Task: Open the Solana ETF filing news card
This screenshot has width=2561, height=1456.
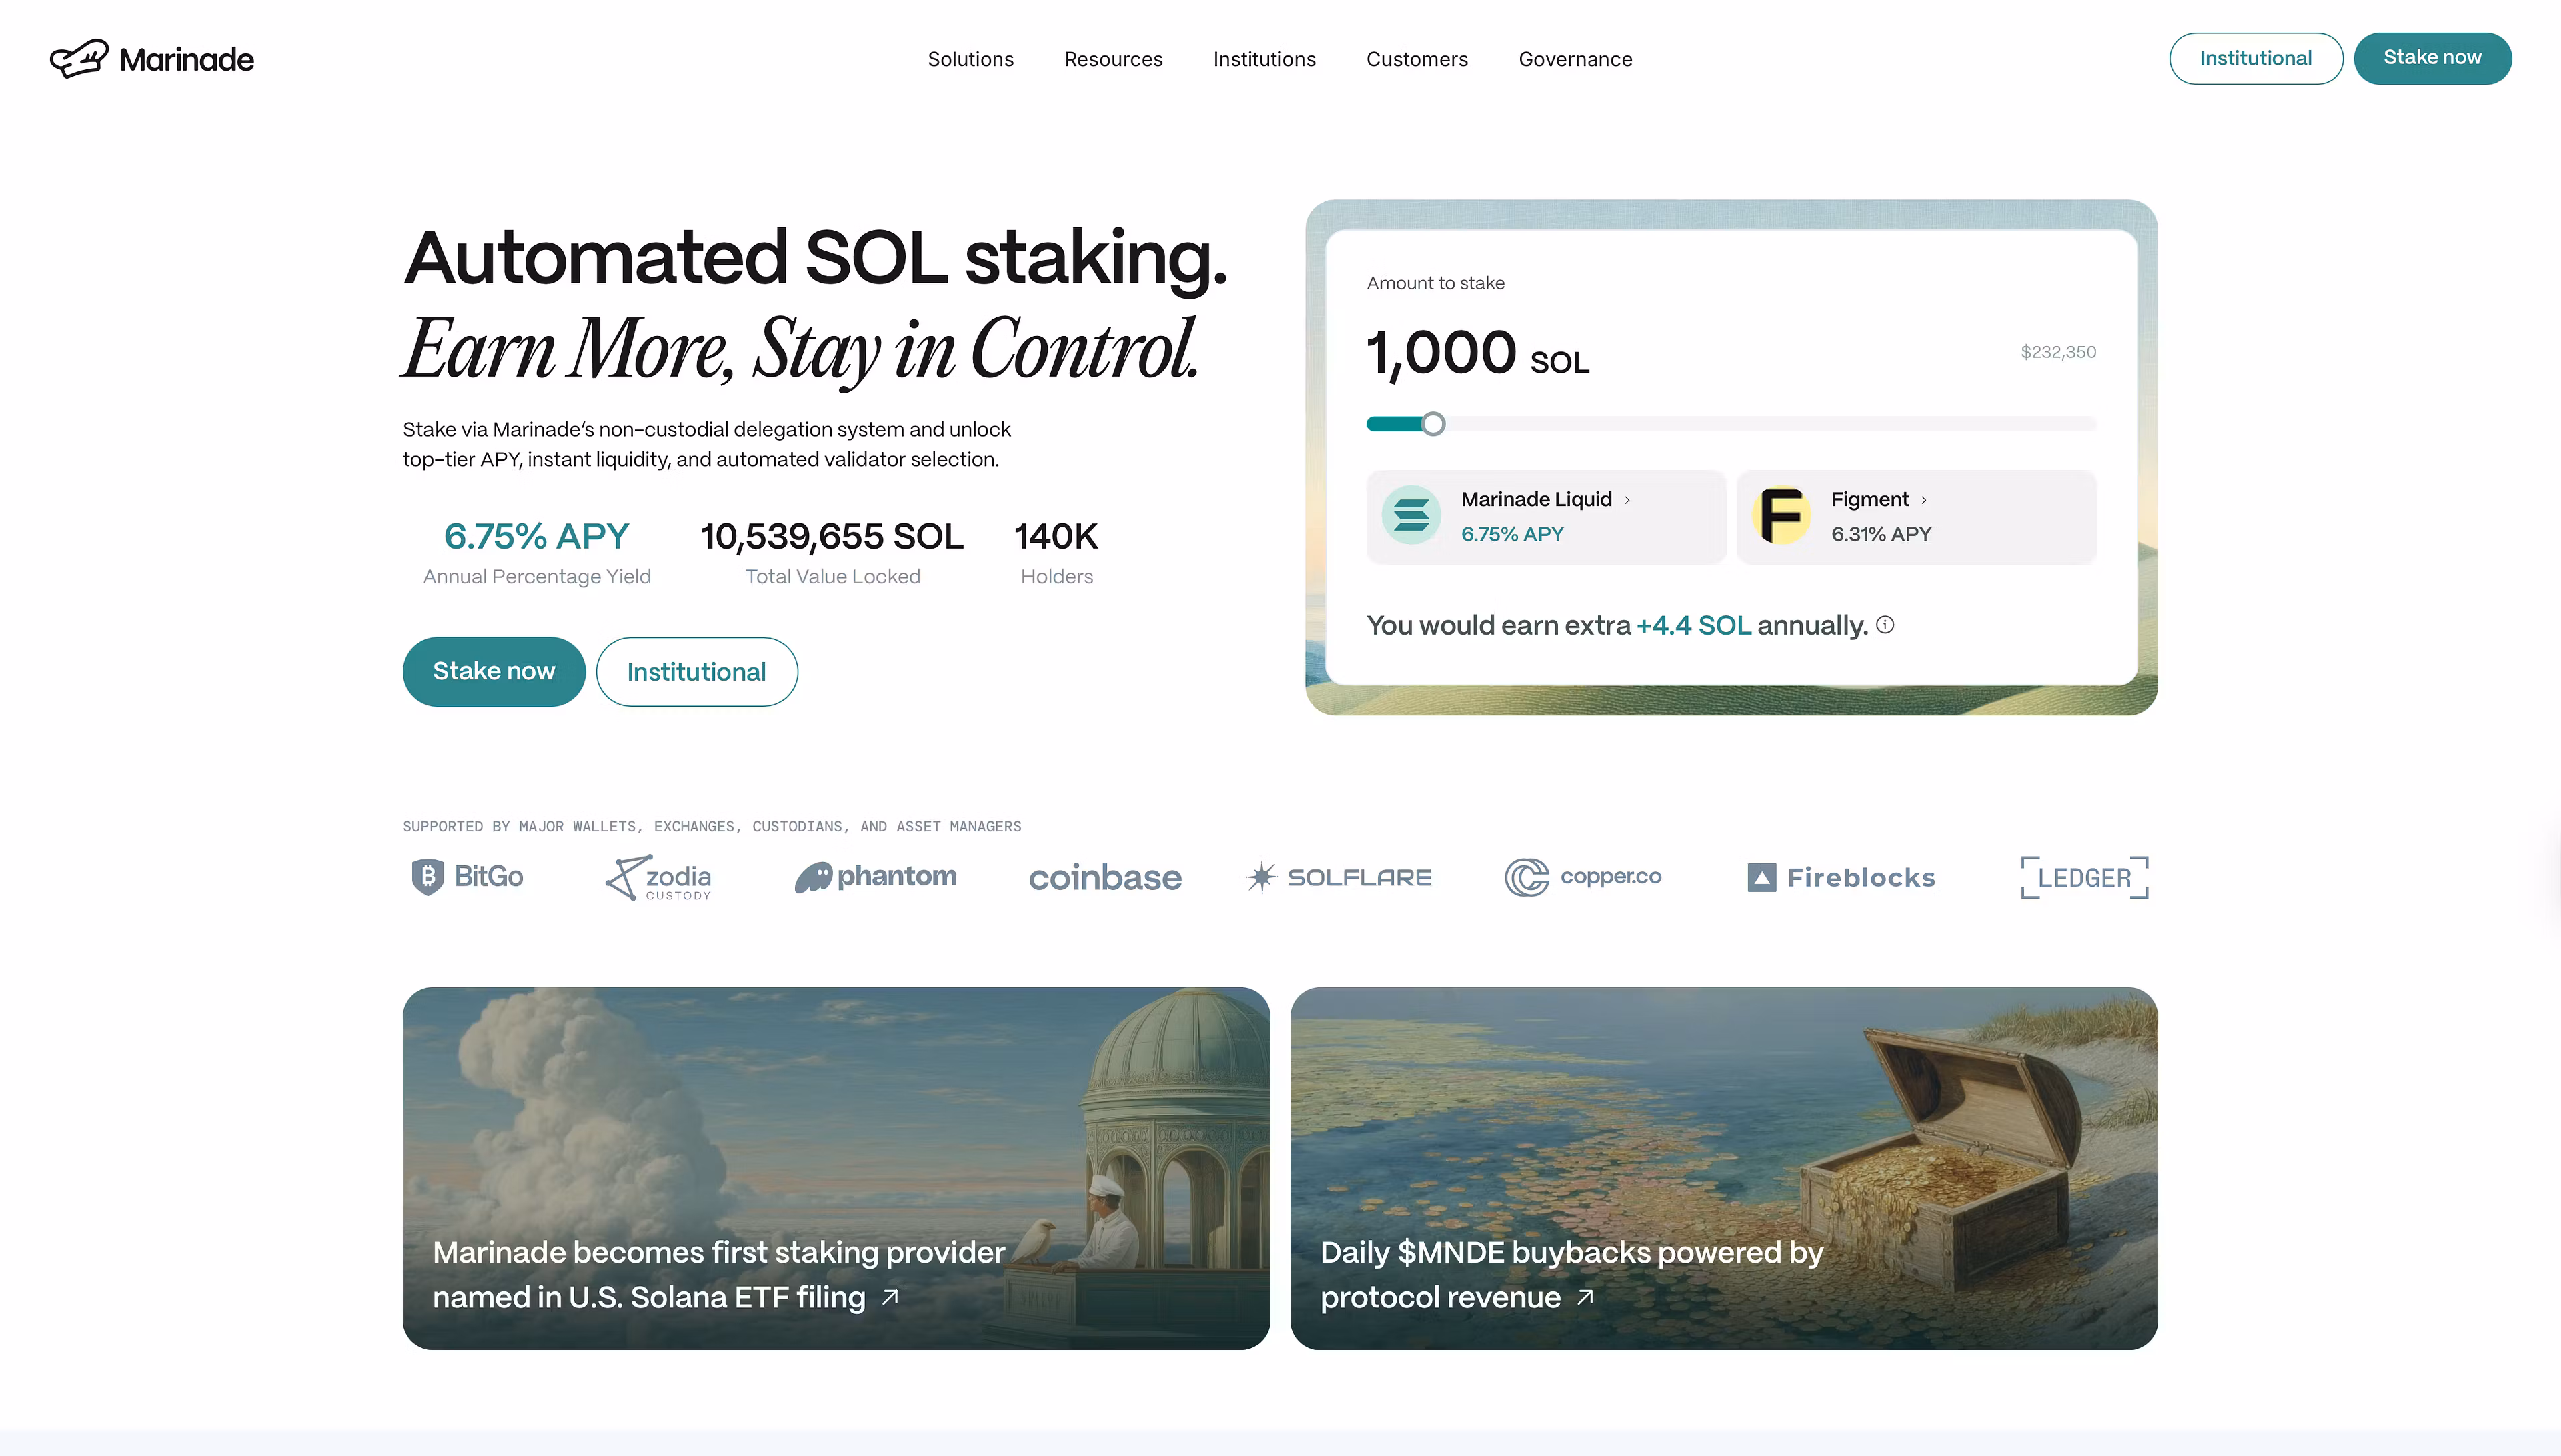Action: pos(835,1168)
